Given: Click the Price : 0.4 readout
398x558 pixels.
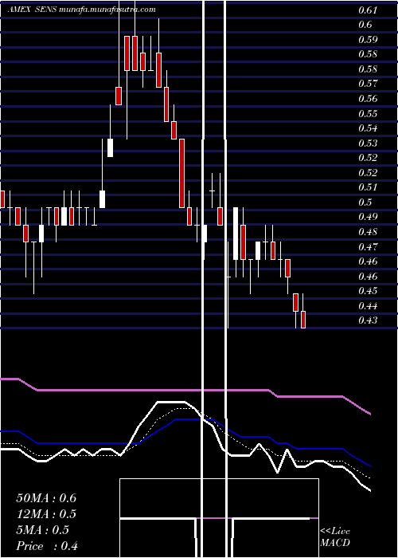Looking at the screenshot, I should (47, 546).
